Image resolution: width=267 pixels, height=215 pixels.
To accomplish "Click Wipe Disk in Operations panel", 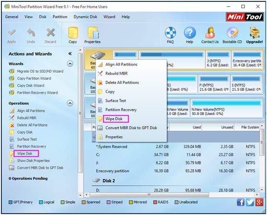I will tap(25, 154).
